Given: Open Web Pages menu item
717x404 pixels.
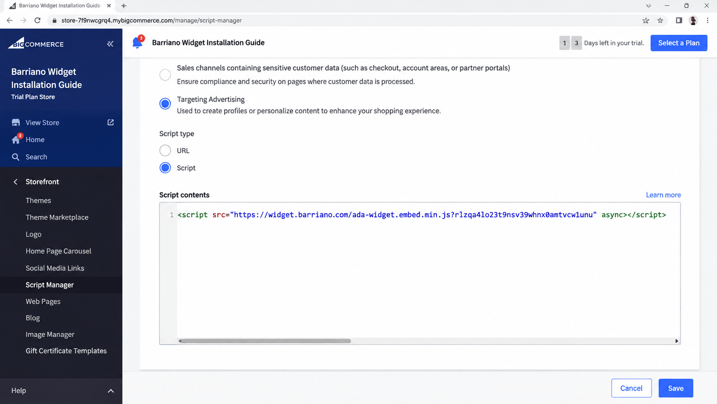Looking at the screenshot, I should tap(43, 301).
